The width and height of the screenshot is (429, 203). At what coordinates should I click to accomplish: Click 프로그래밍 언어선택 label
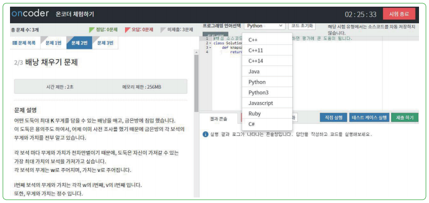point(222,26)
